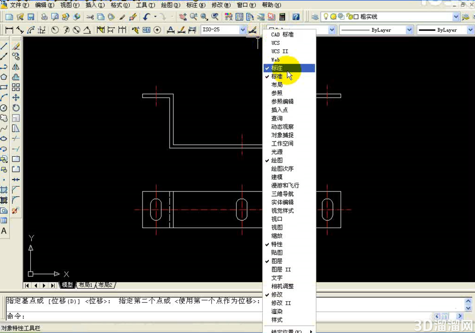Open the layer dropdown showing 粗实线

click(456, 17)
